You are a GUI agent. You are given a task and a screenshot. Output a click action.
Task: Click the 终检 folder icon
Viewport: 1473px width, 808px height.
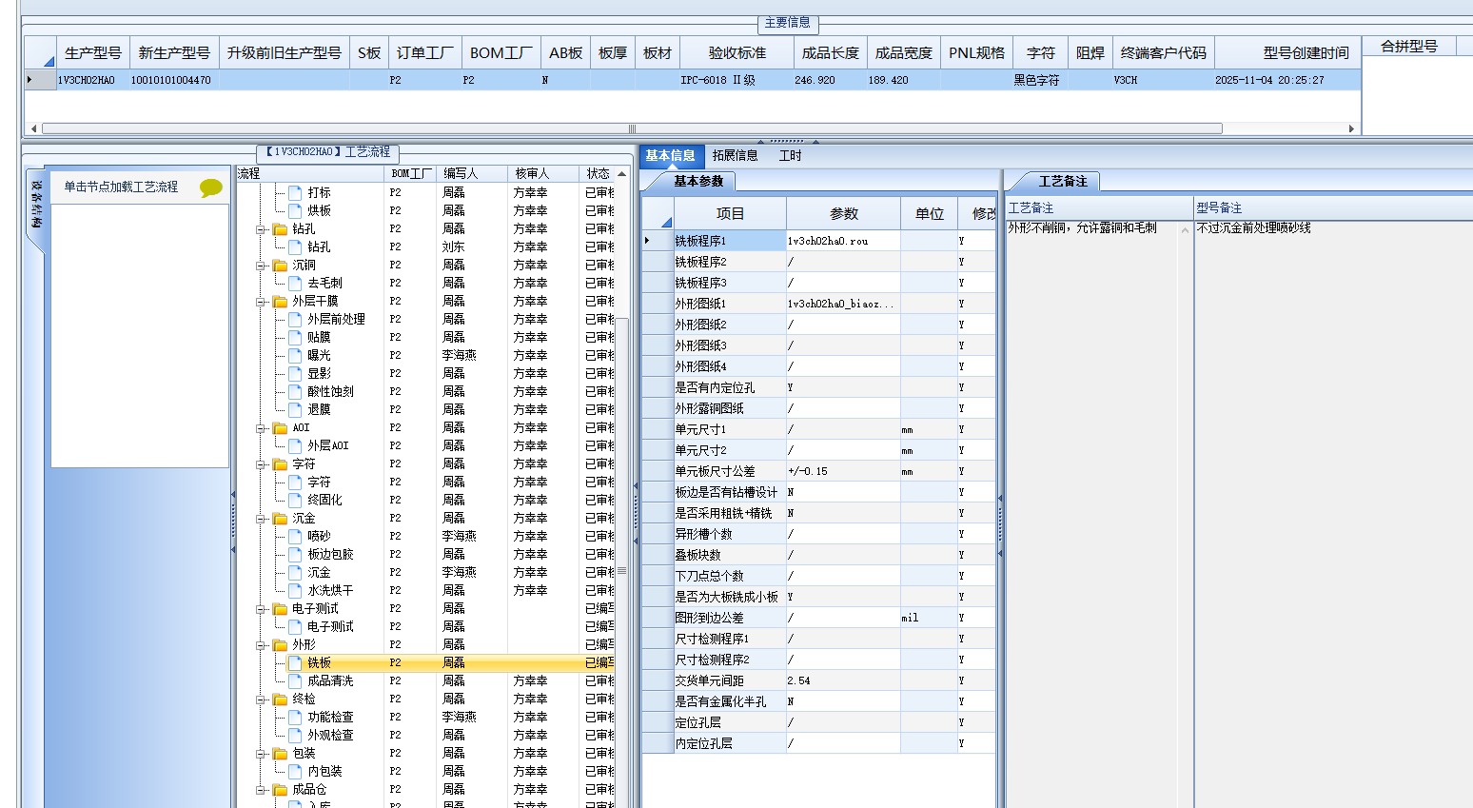pyautogui.click(x=280, y=700)
